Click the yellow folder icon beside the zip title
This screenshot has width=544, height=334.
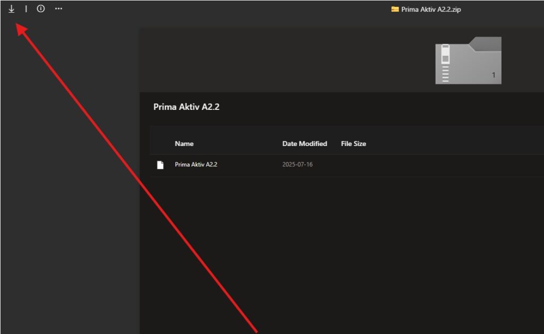coord(395,10)
